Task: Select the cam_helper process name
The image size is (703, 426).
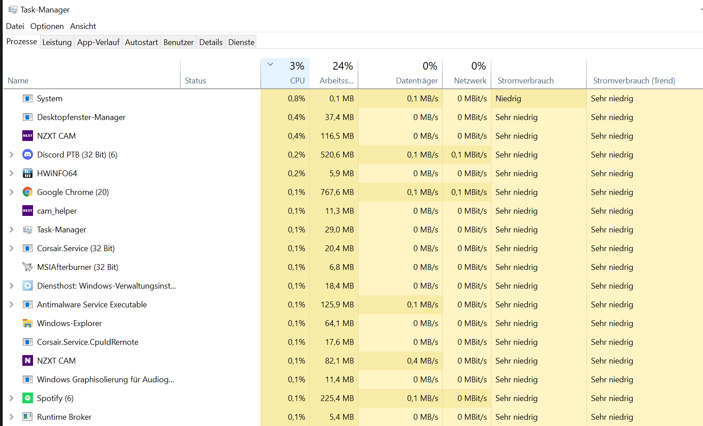Action: [57, 211]
